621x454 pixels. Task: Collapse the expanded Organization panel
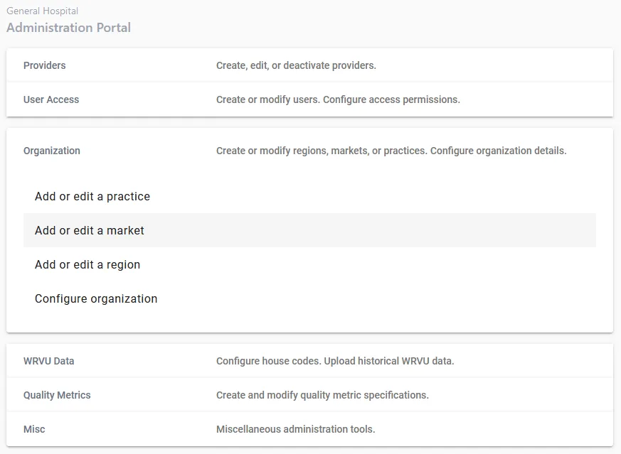(x=309, y=151)
